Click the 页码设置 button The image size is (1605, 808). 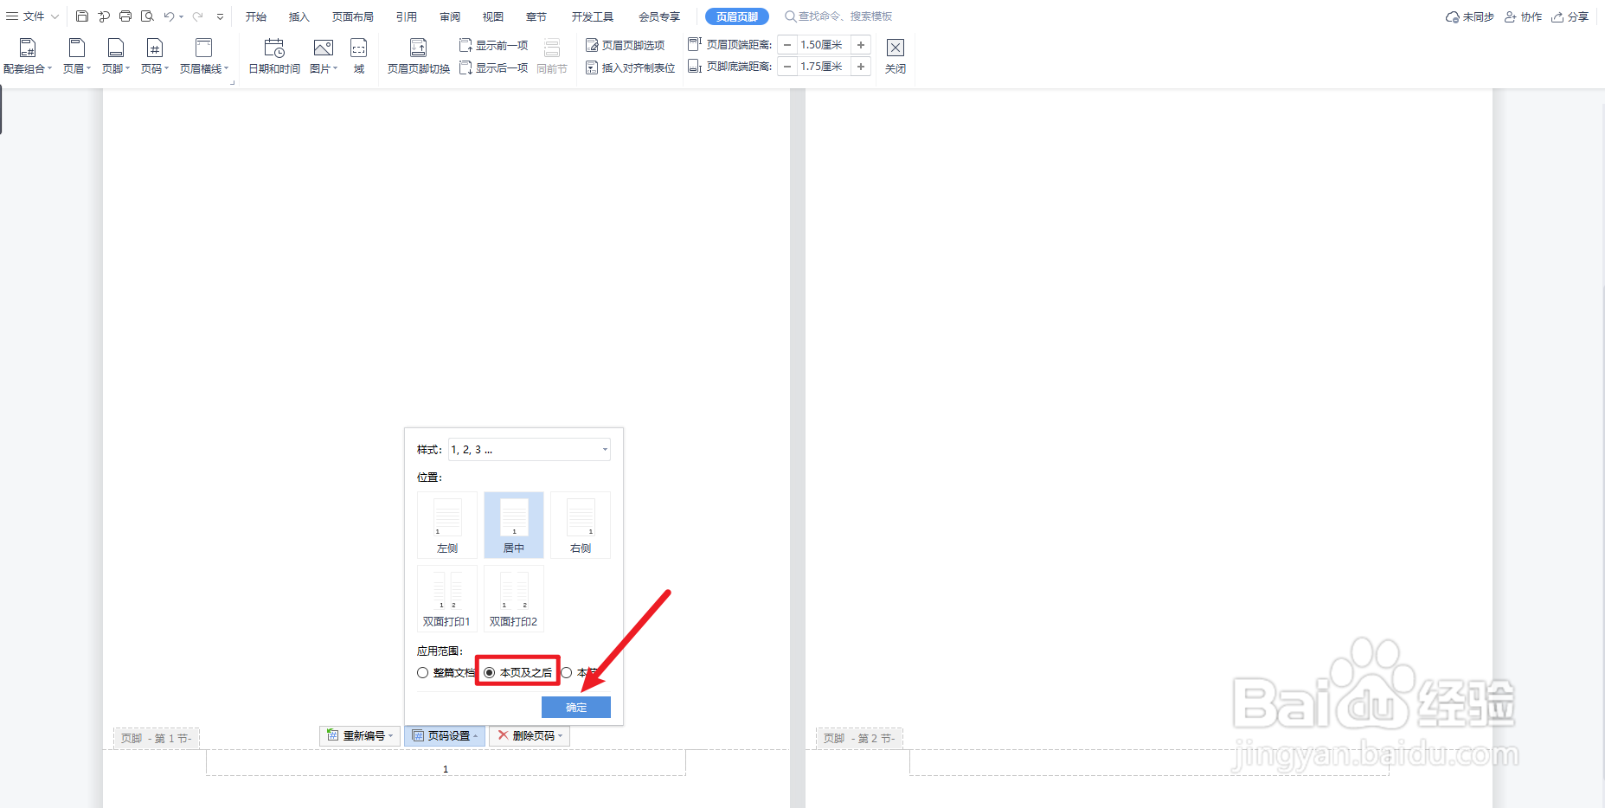445,736
